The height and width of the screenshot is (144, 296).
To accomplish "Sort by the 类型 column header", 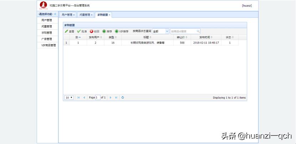I will tap(113, 37).
